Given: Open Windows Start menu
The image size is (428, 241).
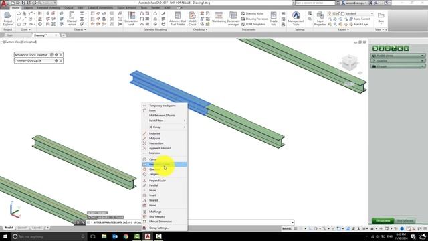Looking at the screenshot, I should point(5,236).
